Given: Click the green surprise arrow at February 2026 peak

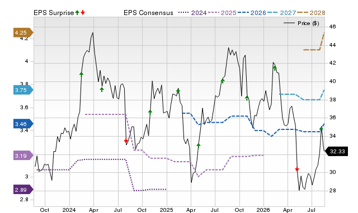Looking at the screenshot, I should [275, 68].
